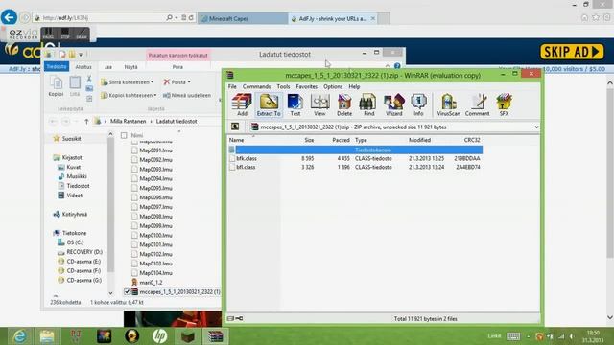Open the Kopioi kohteeseen dropdown
Screen dimensions: 614x345
tap(129, 95)
